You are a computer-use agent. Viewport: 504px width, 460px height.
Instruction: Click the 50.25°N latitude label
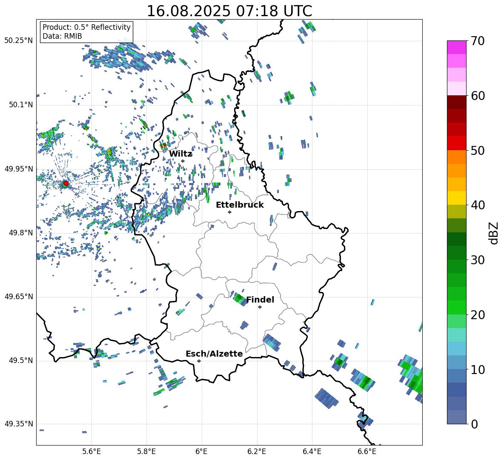pyautogui.click(x=19, y=41)
